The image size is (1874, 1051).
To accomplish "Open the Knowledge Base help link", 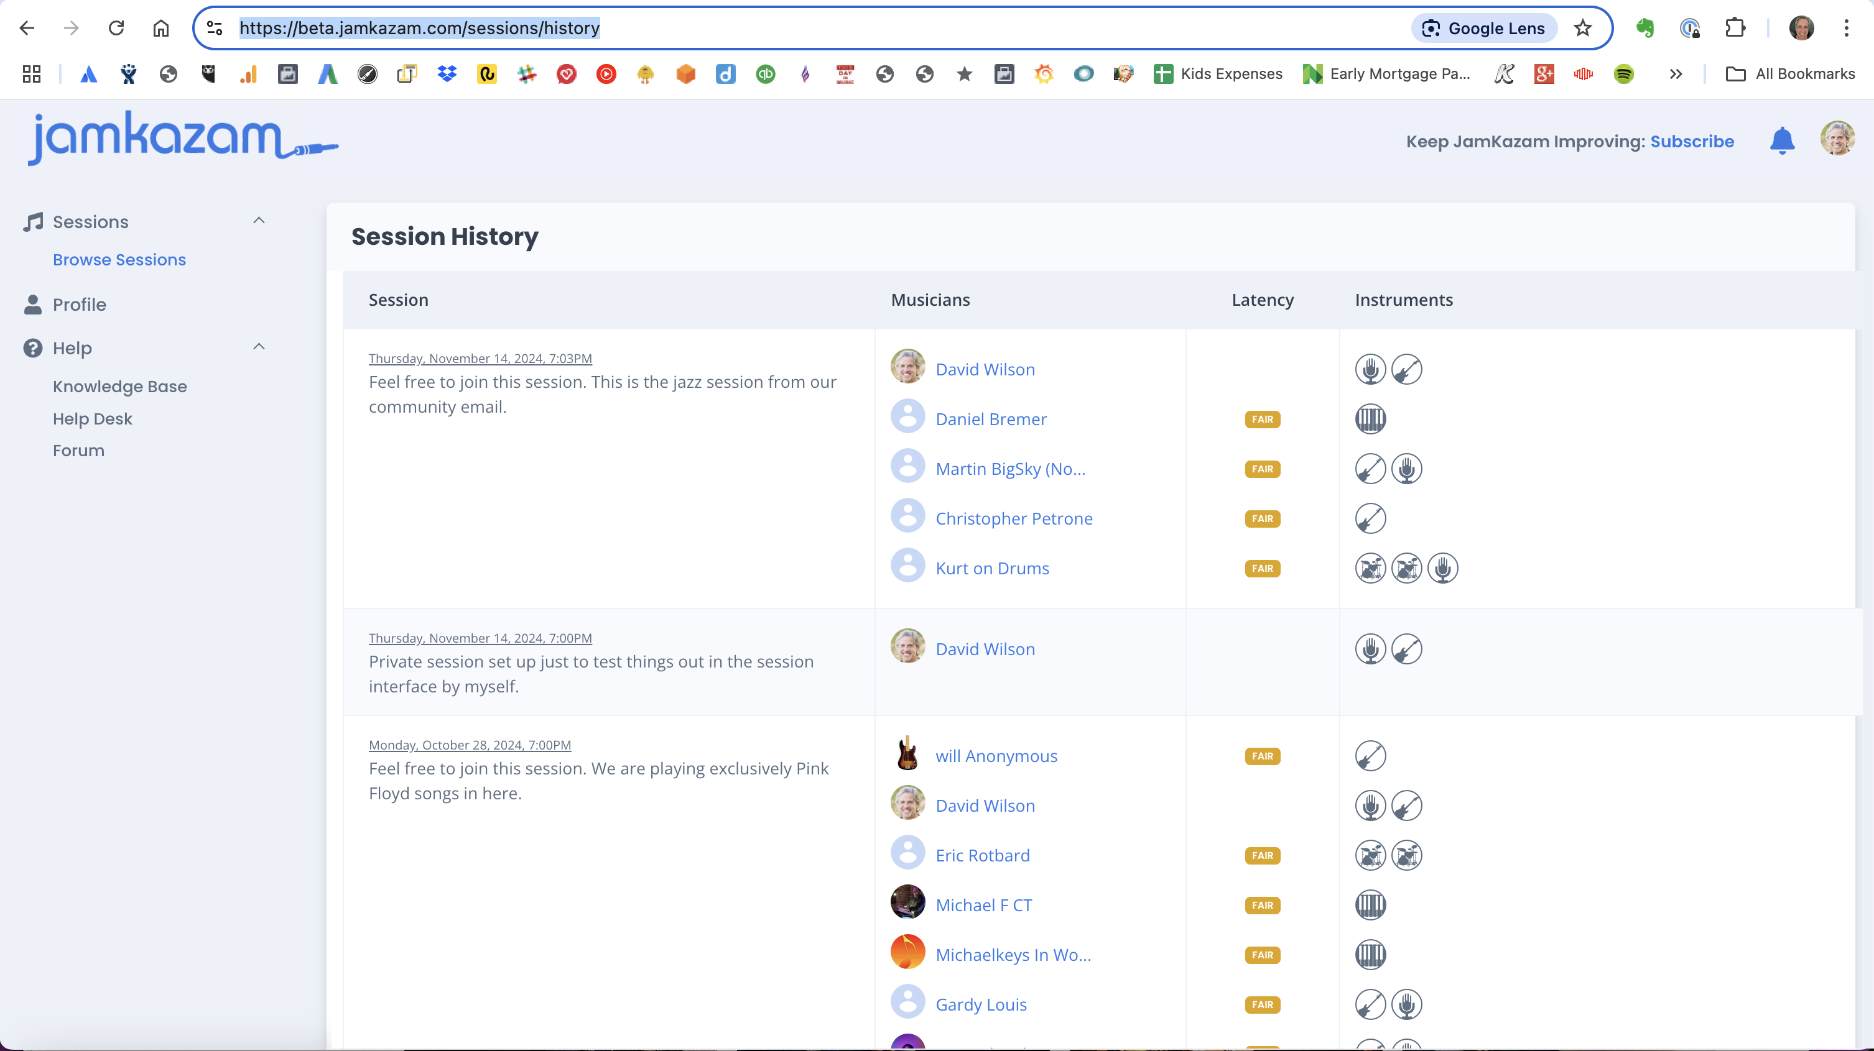I will click(119, 387).
